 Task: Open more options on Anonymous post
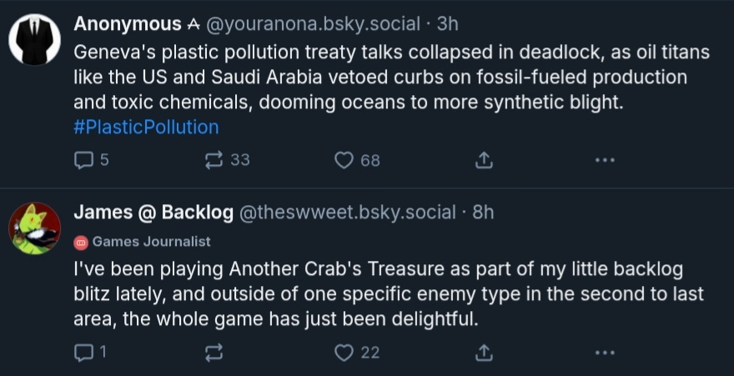pos(605,160)
